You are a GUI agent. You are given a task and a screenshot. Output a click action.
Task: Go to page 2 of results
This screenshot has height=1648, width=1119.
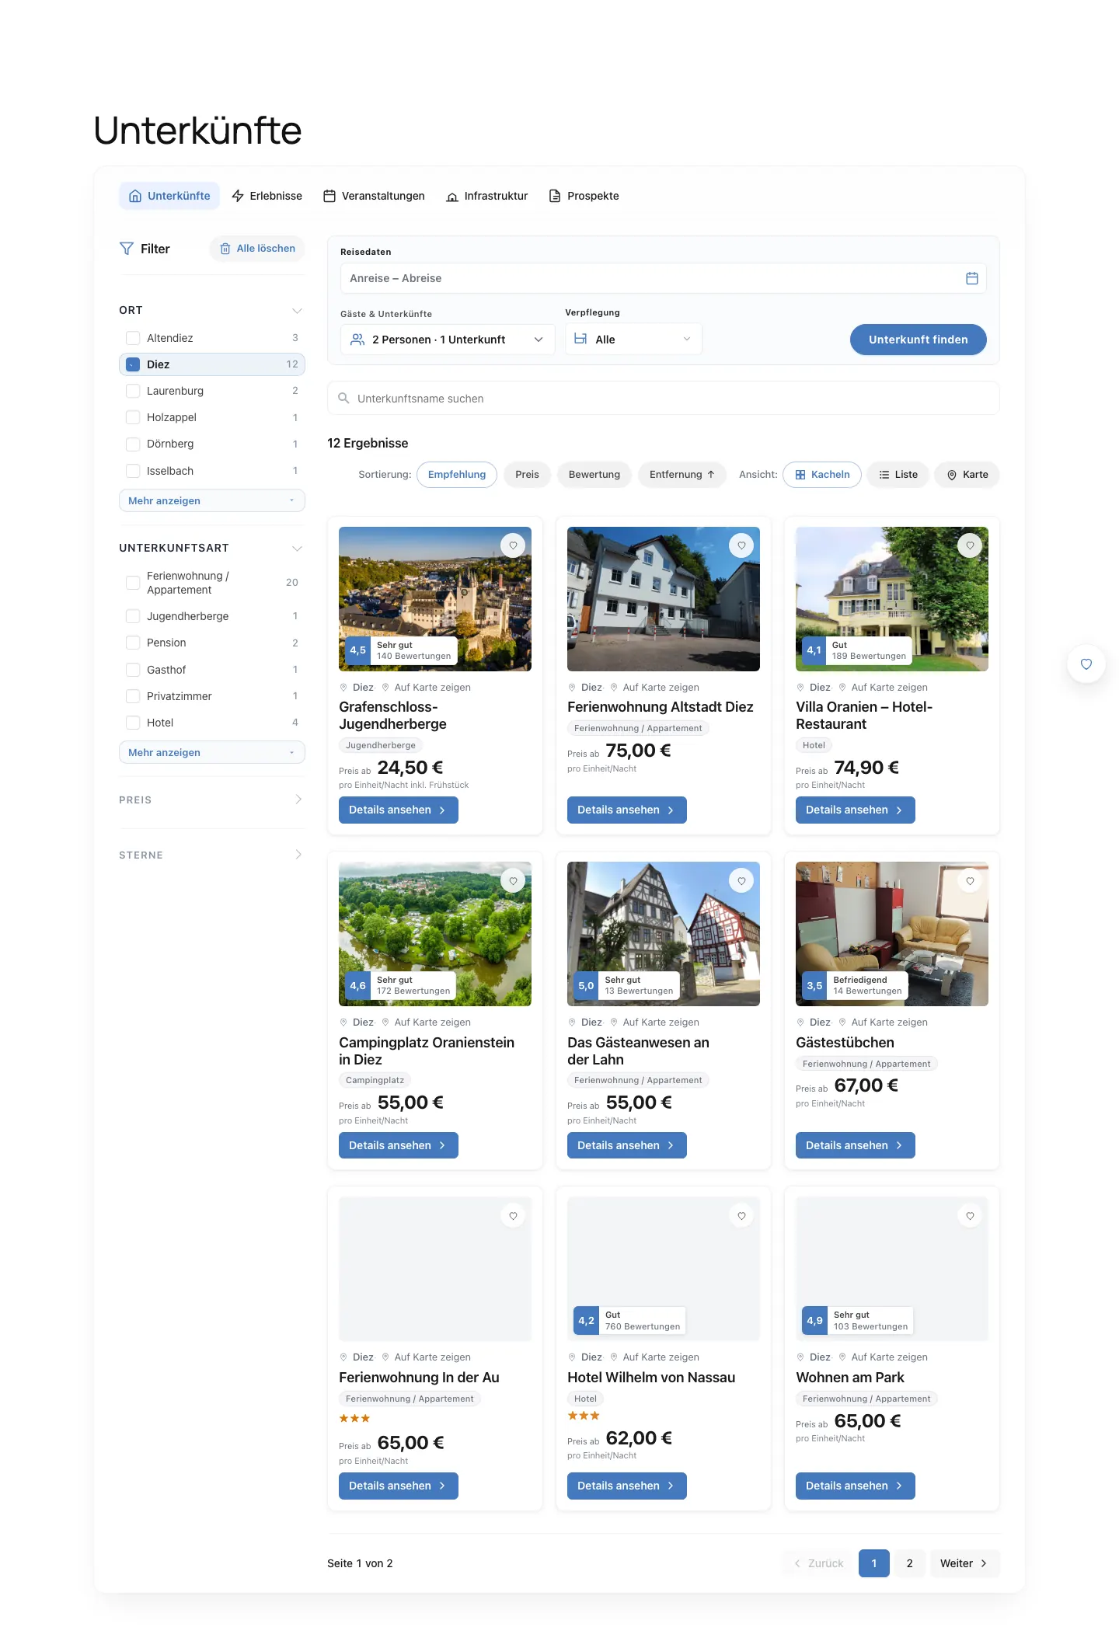pos(909,1563)
